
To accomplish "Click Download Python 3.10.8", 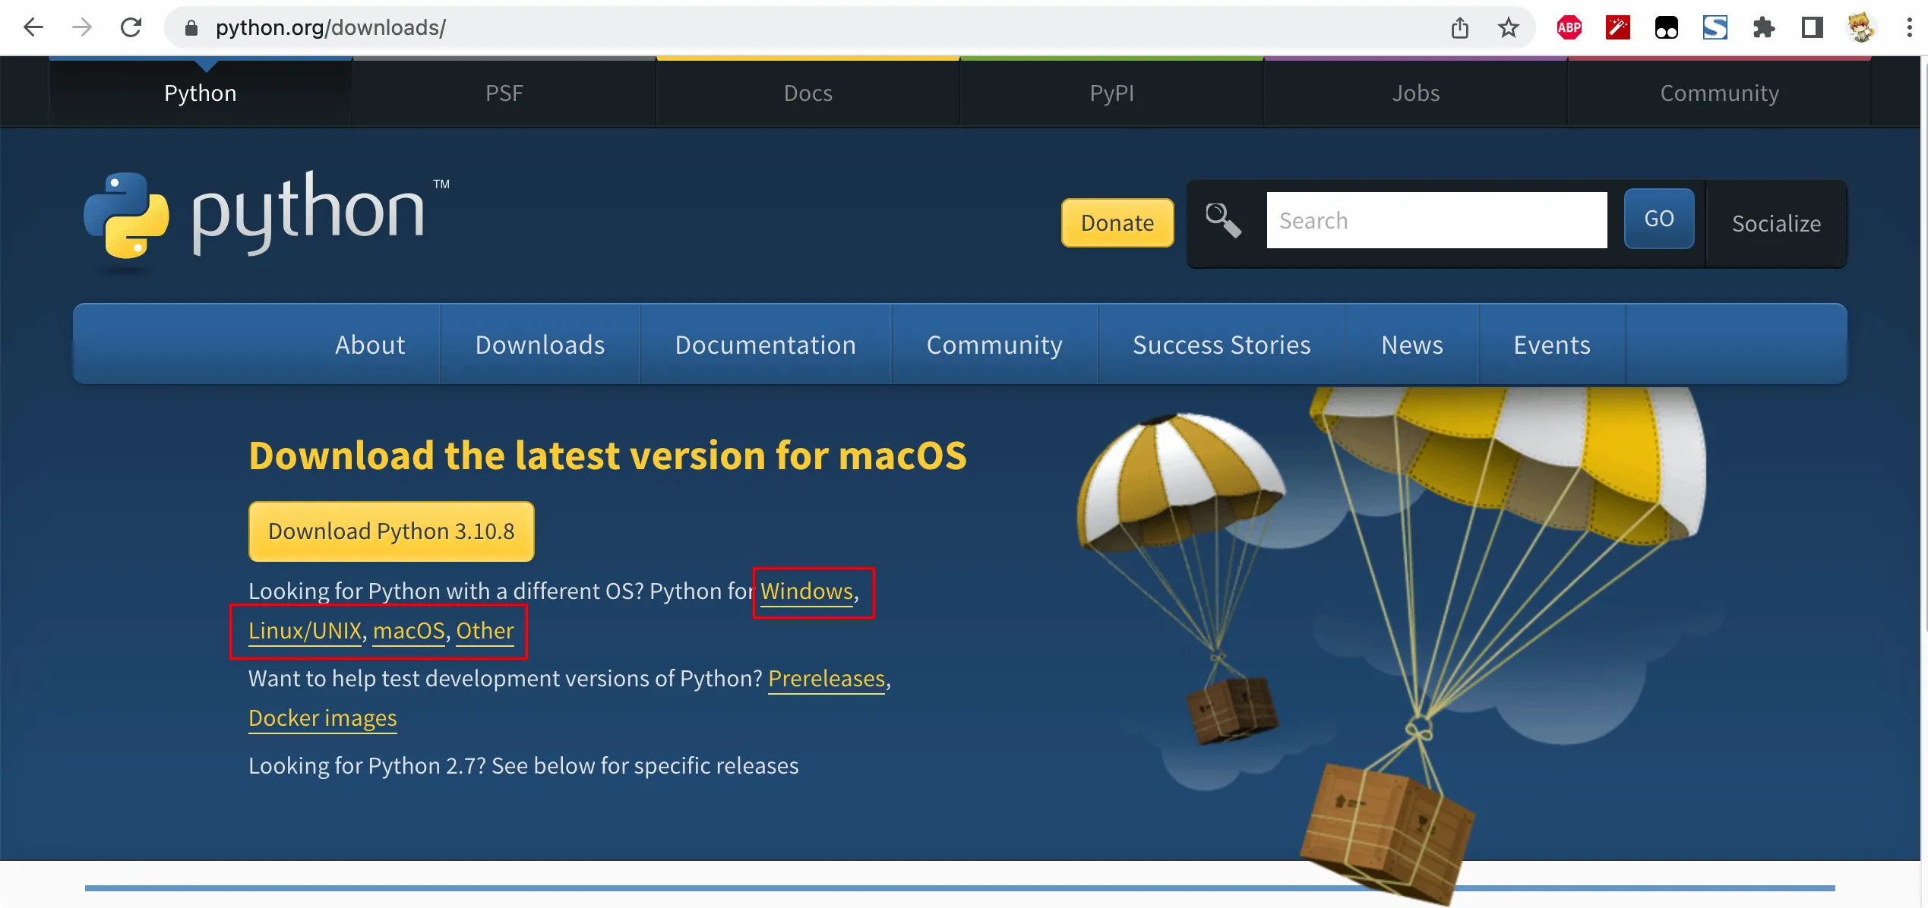I will click(390, 531).
